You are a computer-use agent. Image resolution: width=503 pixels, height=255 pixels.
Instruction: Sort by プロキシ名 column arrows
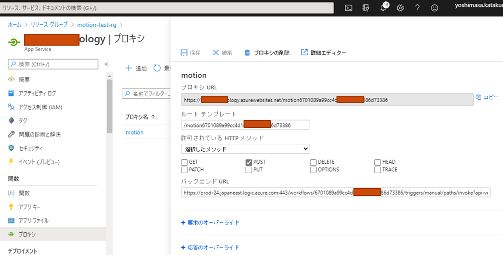click(x=155, y=117)
